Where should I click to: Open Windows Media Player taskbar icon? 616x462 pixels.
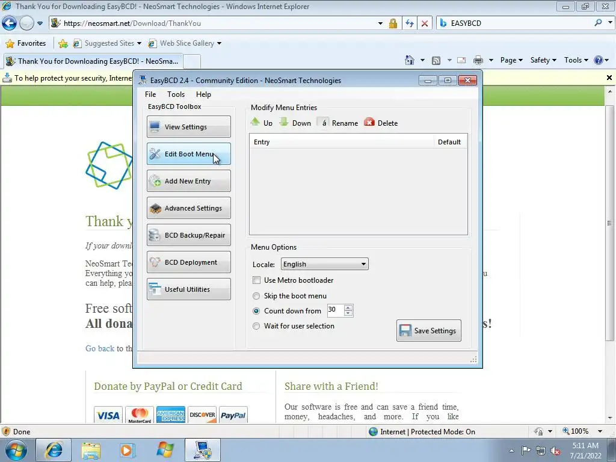[128, 450]
